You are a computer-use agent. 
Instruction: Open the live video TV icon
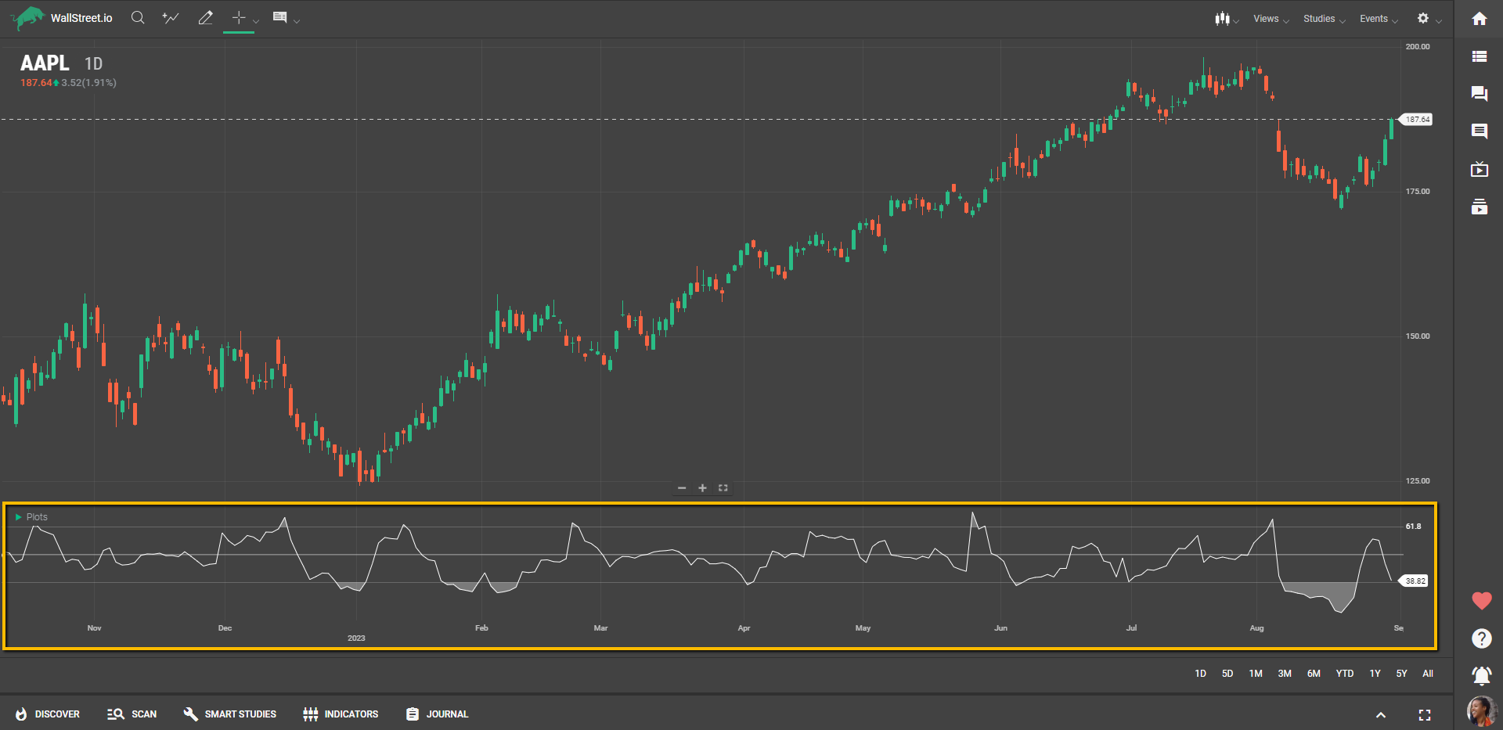point(1479,169)
